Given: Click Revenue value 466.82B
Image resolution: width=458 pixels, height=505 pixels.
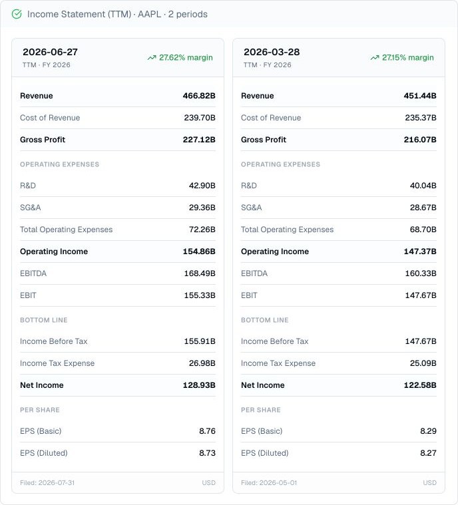Looking at the screenshot, I should (x=199, y=96).
